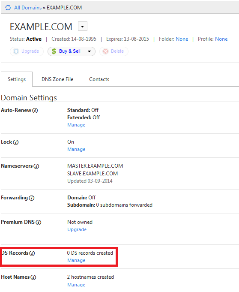Open the All Domains breadcrumb link

coord(28,8)
